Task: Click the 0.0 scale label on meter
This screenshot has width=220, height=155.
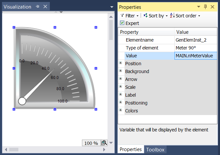Action: [x=22, y=61]
